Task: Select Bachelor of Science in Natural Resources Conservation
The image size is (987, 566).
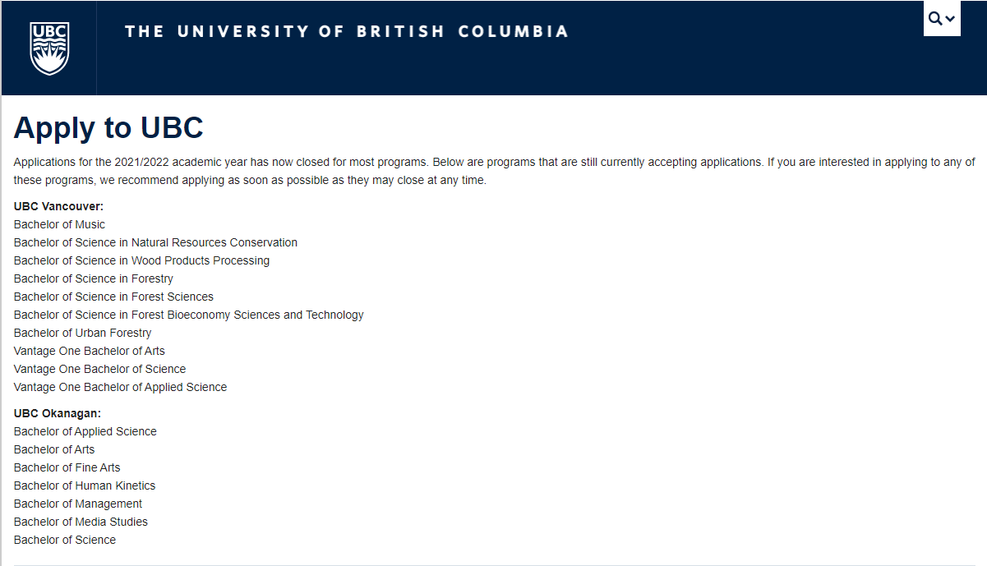Action: click(155, 242)
